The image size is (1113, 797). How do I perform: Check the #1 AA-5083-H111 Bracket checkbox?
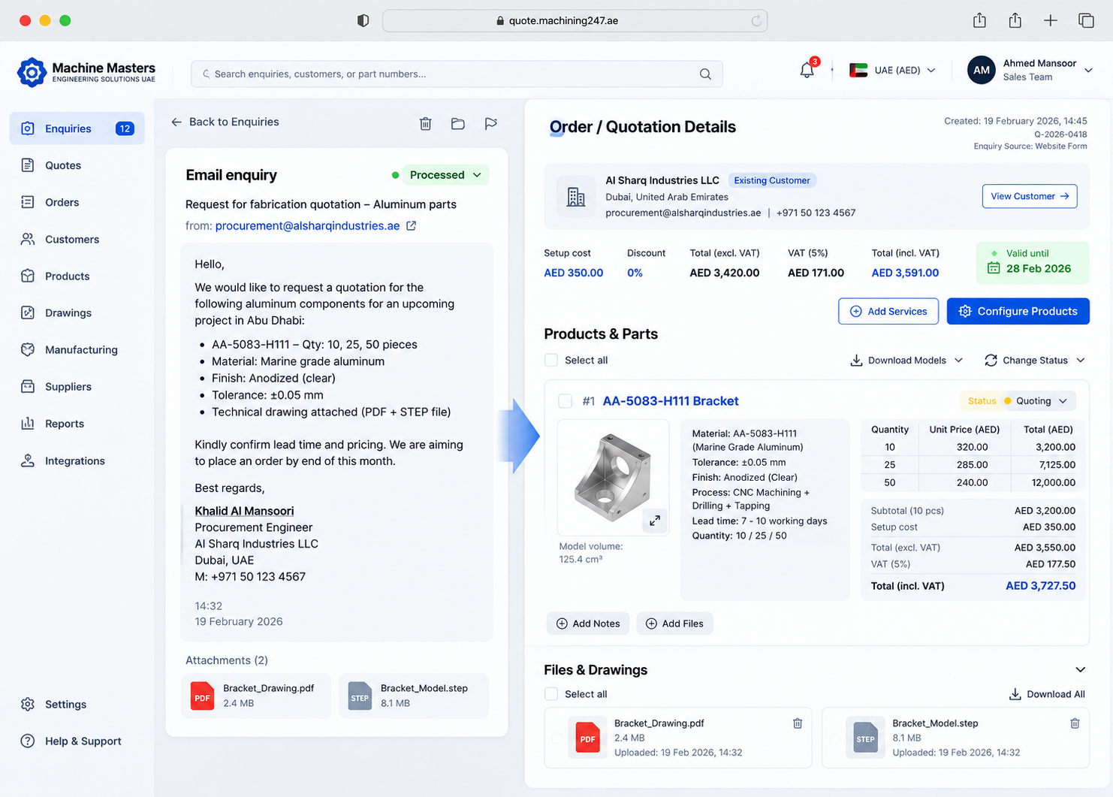pos(566,401)
